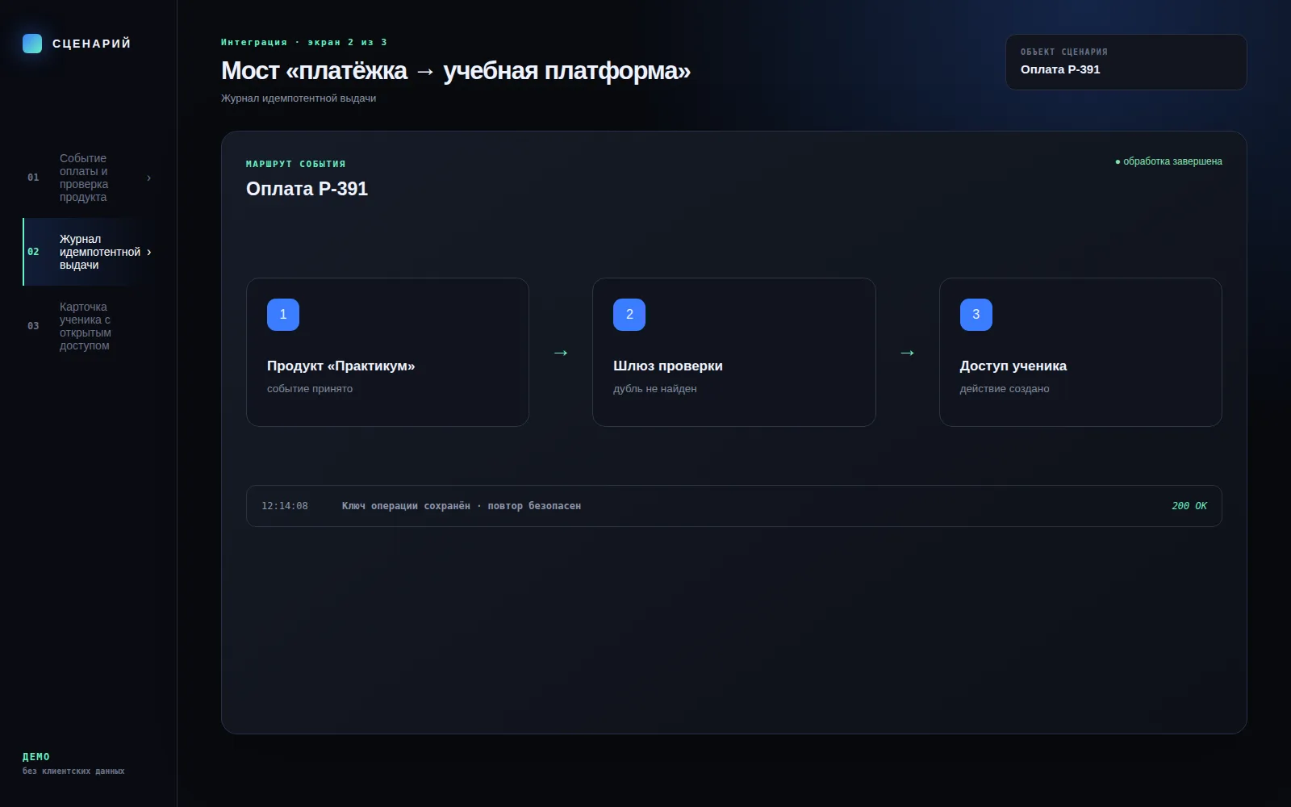Click the text дубль не найден
Viewport: 1291px width, 807px height.
[655, 389]
